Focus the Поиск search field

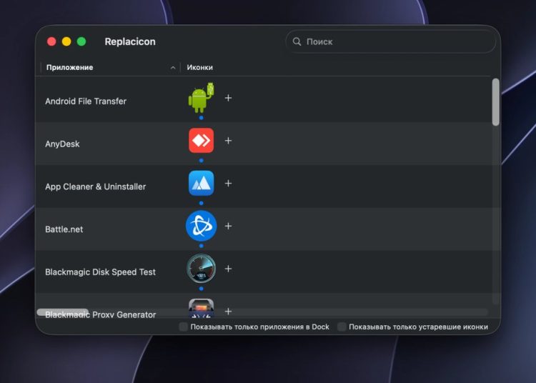390,41
